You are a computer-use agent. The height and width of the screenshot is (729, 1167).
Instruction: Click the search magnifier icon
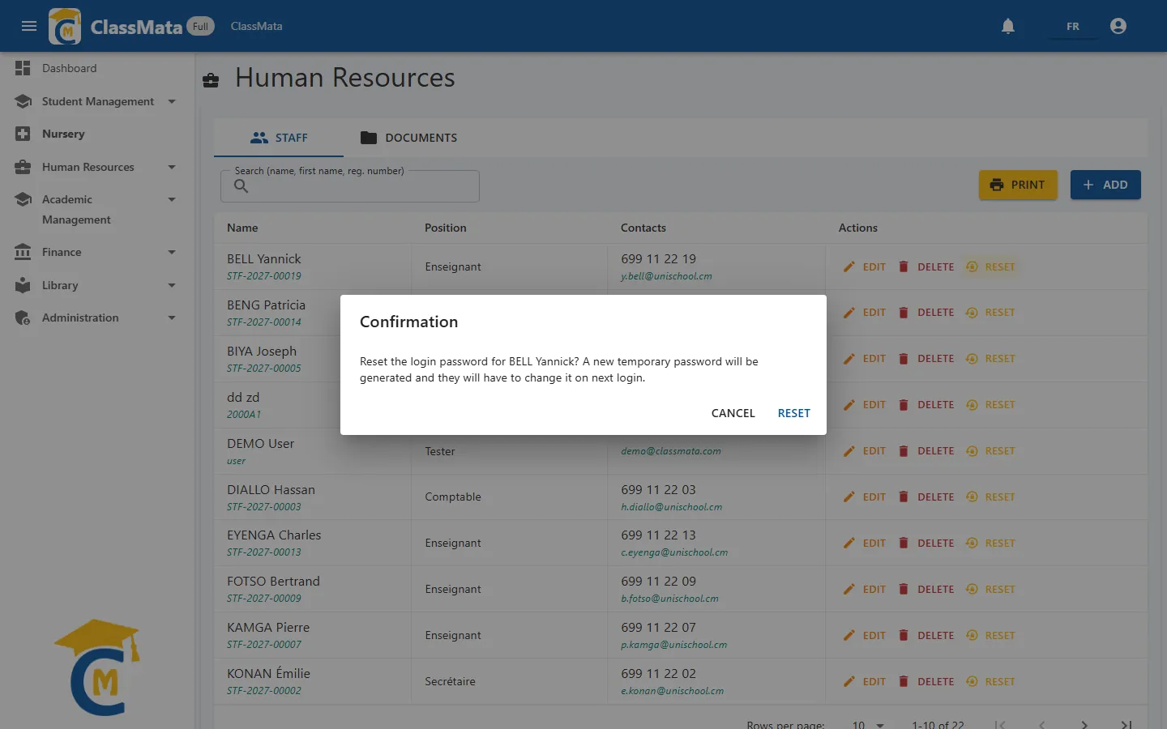click(241, 186)
